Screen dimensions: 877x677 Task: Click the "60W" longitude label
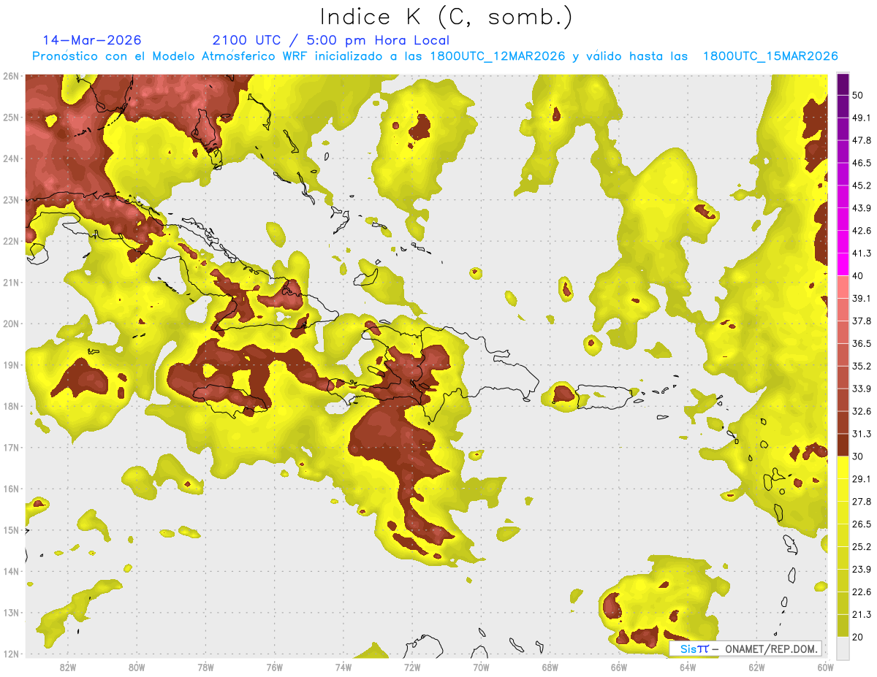pyautogui.click(x=825, y=668)
